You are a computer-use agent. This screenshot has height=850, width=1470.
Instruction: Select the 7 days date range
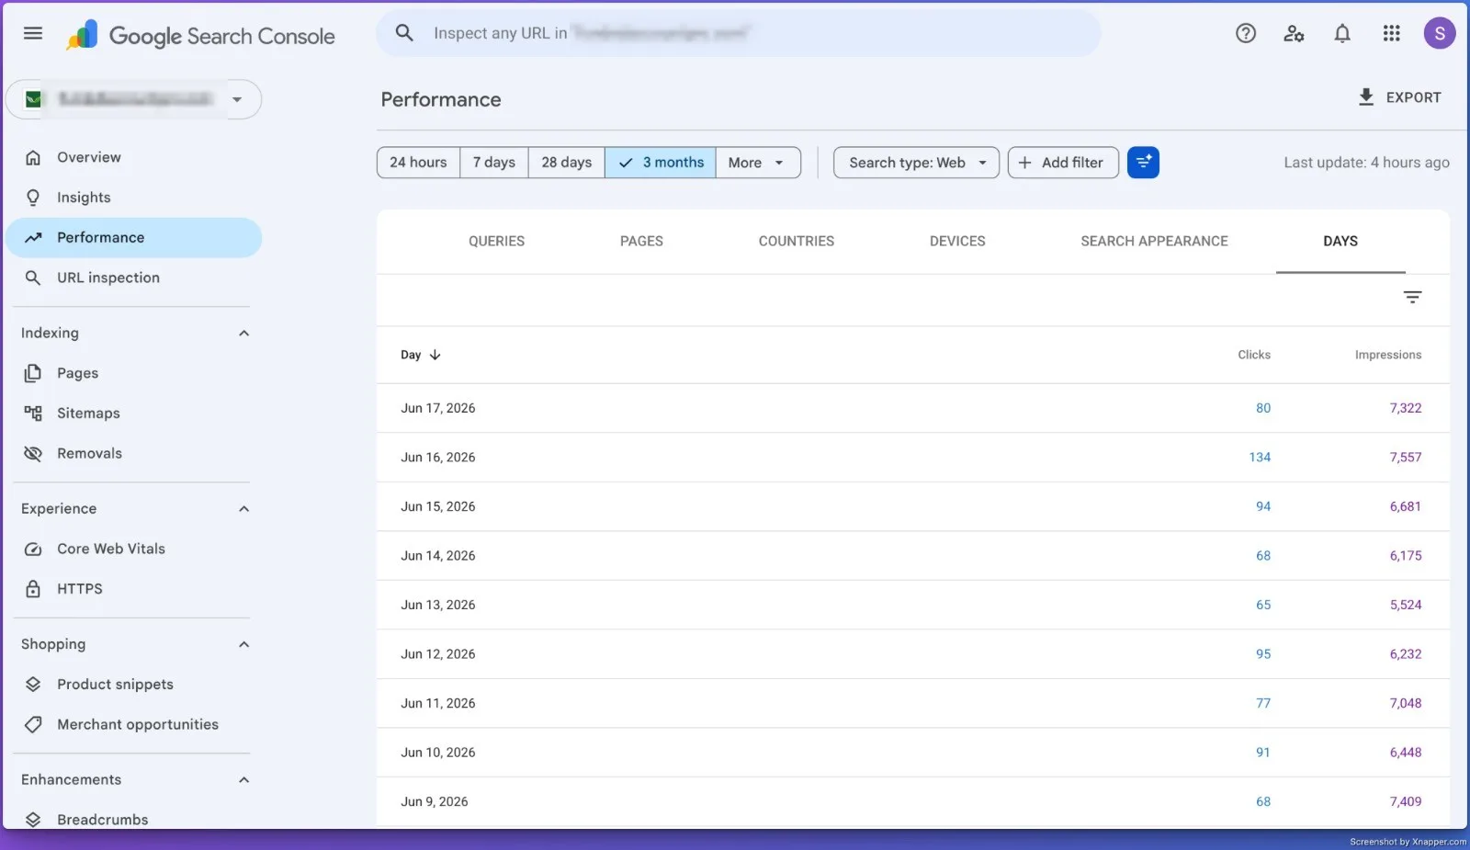pyautogui.click(x=494, y=163)
